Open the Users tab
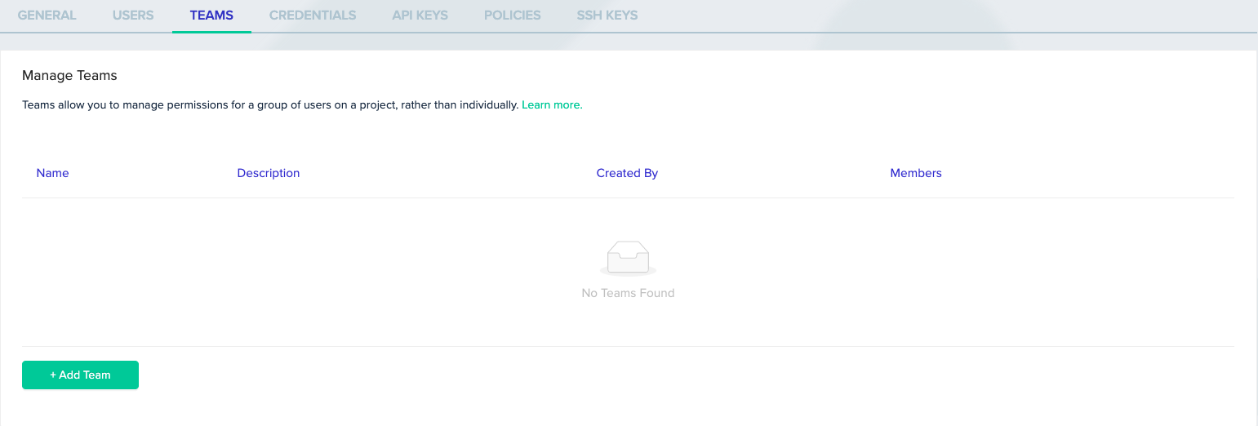Image resolution: width=1258 pixels, height=426 pixels. pos(133,16)
